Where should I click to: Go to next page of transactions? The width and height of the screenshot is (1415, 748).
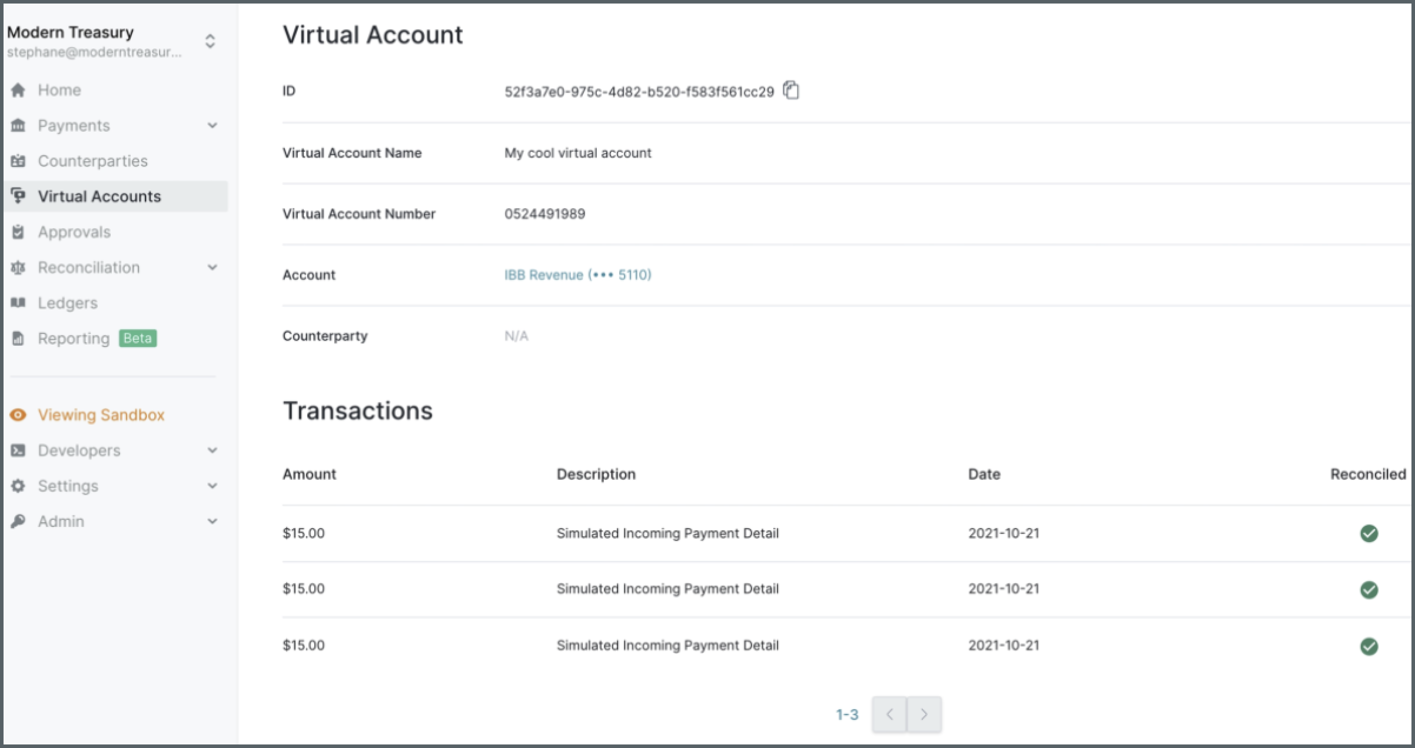[924, 714]
